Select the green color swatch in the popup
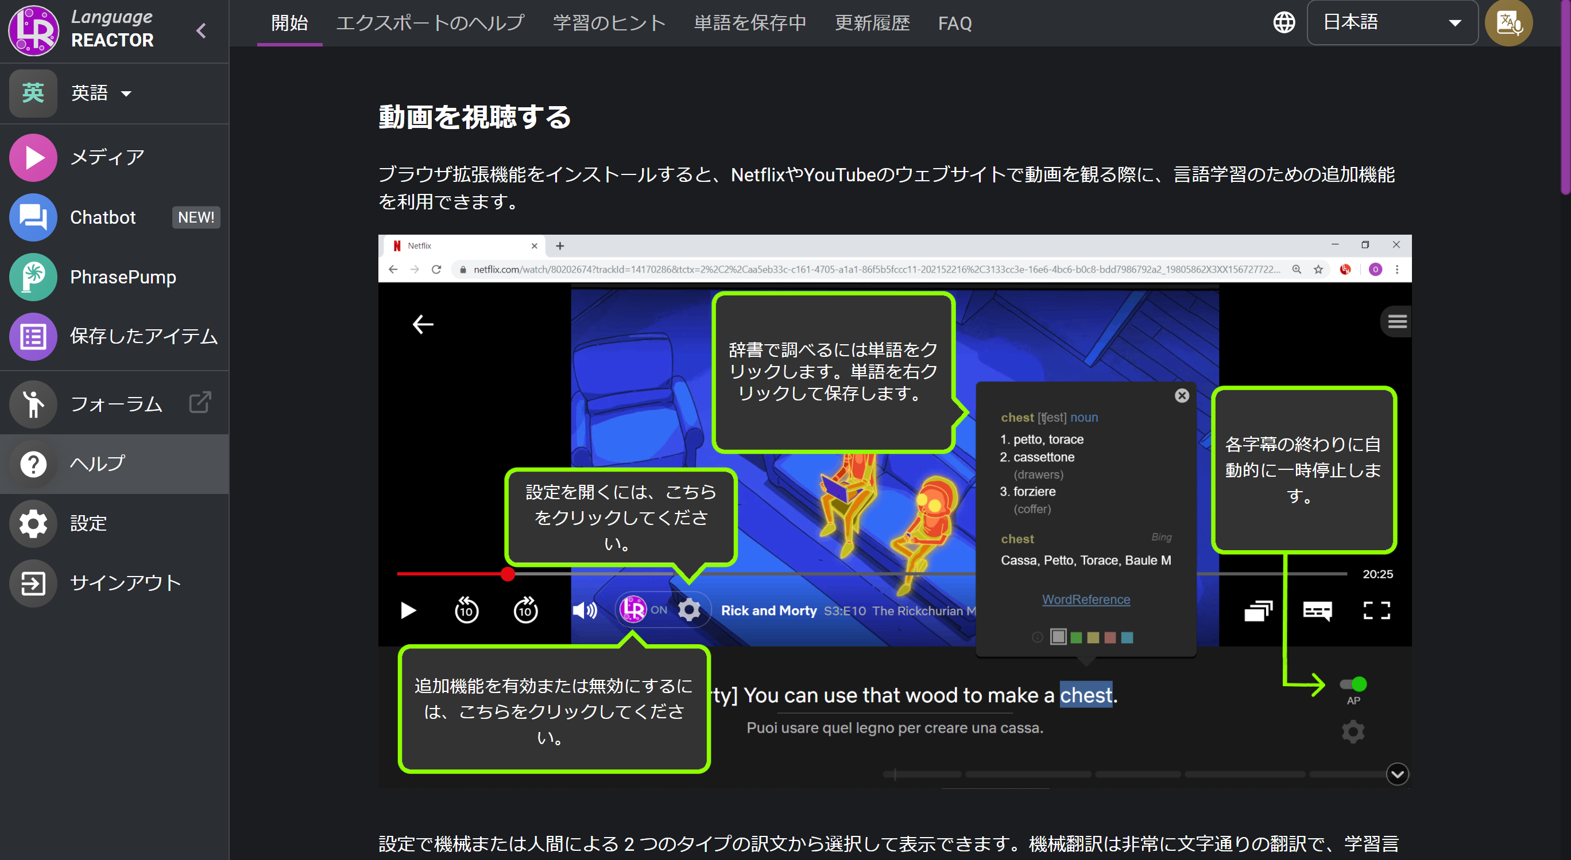The width and height of the screenshot is (1571, 860). click(1076, 637)
